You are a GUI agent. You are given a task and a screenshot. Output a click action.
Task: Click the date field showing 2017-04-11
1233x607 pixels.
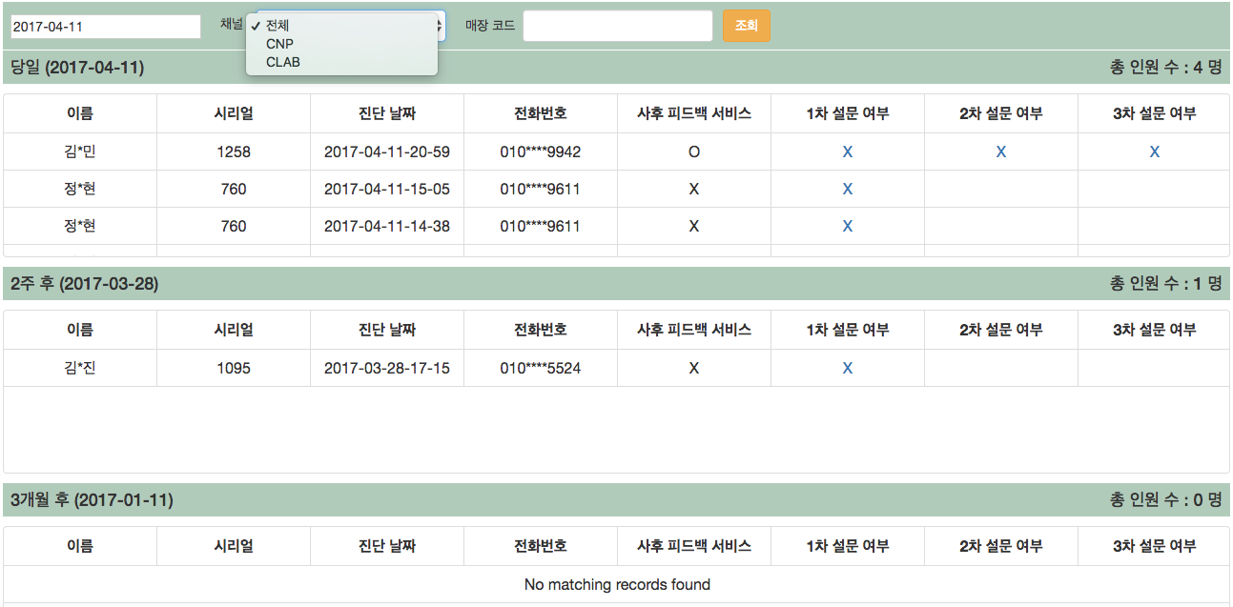click(105, 26)
